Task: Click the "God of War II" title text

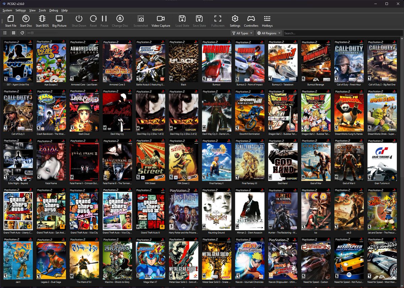Action: [x=349, y=183]
